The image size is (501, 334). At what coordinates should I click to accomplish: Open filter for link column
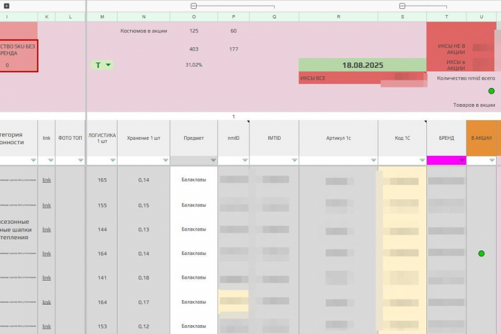51,160
